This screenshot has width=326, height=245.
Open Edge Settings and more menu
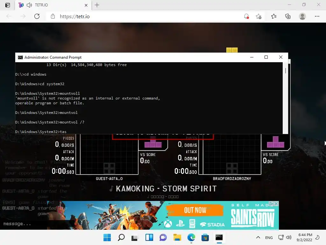(317, 16)
